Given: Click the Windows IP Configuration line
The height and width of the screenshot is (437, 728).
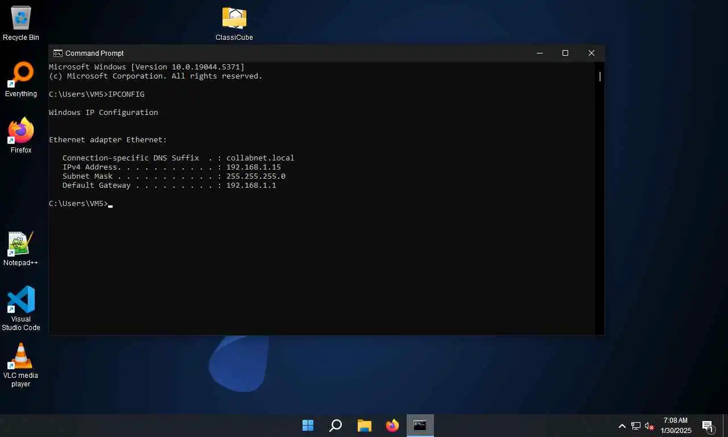Looking at the screenshot, I should (x=104, y=113).
